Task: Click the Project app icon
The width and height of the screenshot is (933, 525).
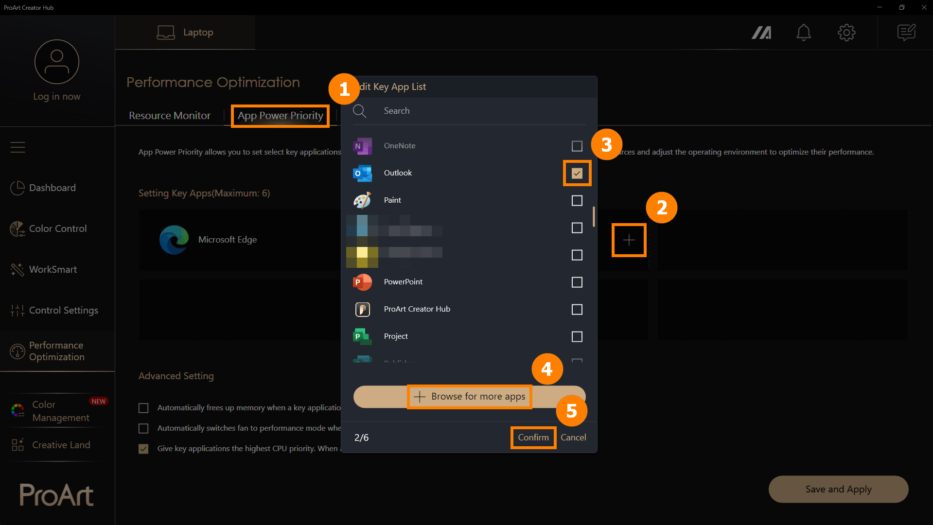Action: pyautogui.click(x=362, y=336)
